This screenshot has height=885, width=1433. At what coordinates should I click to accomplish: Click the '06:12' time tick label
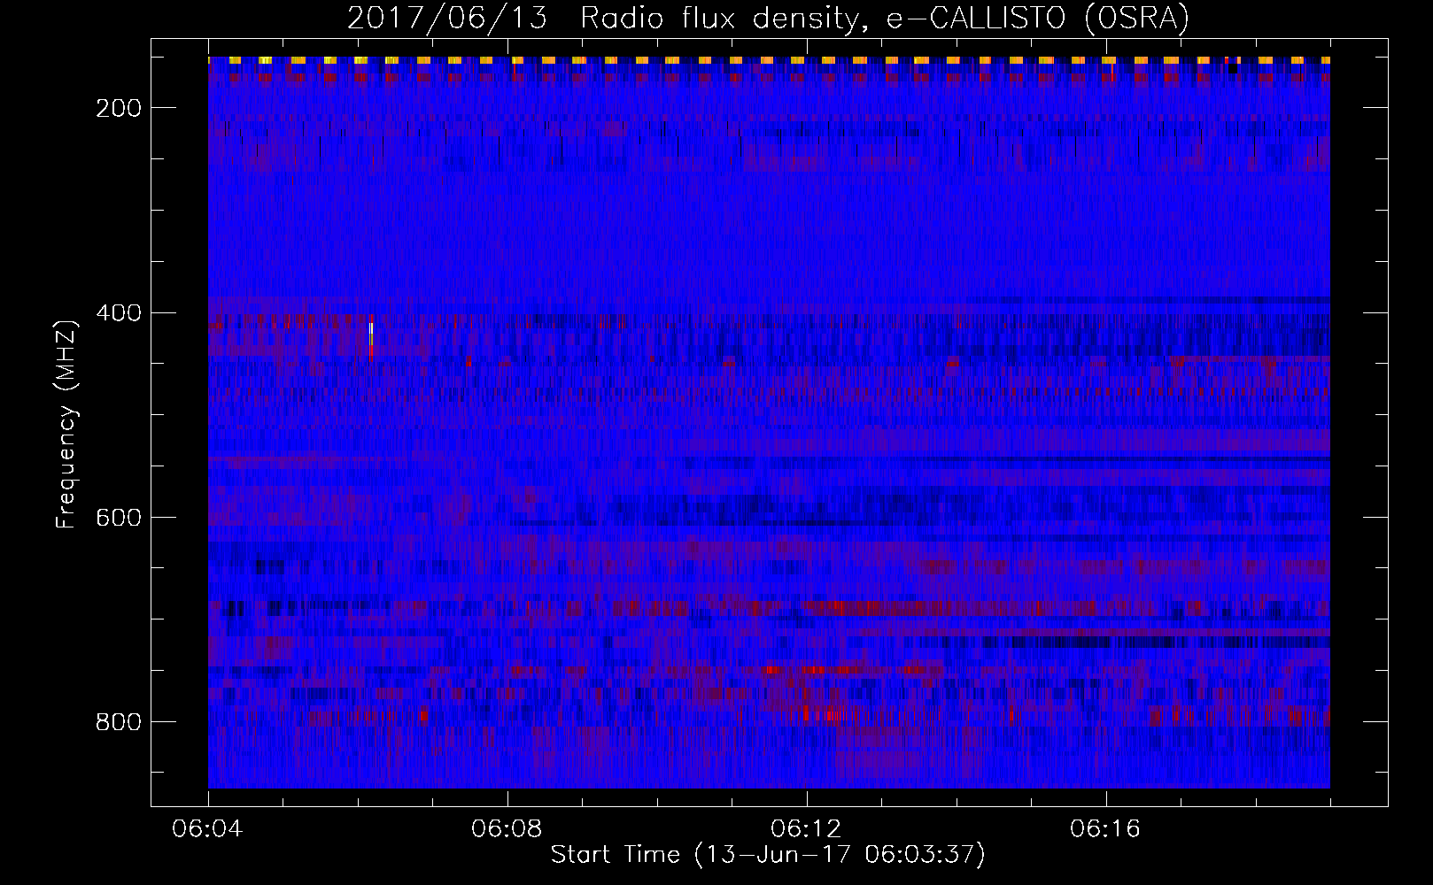807,829
